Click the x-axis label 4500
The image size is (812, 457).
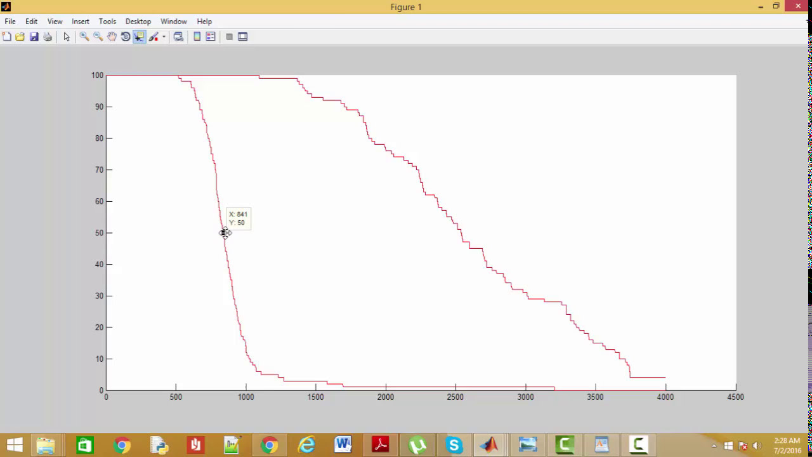point(736,397)
